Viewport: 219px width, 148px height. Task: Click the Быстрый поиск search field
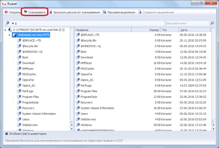click(x=187, y=23)
